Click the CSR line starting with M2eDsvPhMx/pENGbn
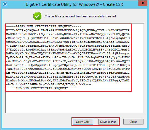Viewport: 149px width, 130px height. pyautogui.click(x=68, y=81)
